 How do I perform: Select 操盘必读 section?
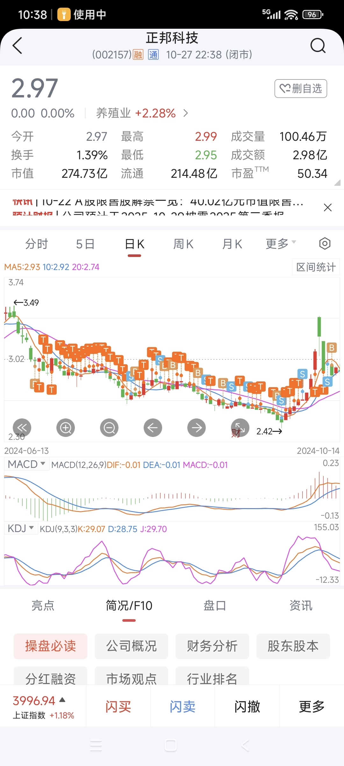(50, 646)
